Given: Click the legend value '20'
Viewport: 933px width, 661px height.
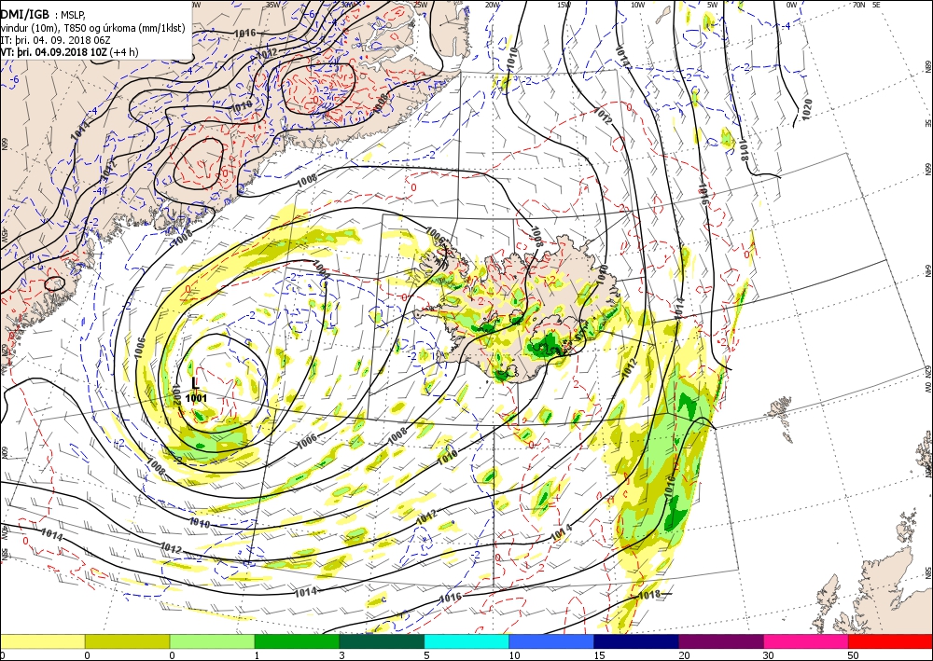Looking at the screenshot, I should pos(684,655).
